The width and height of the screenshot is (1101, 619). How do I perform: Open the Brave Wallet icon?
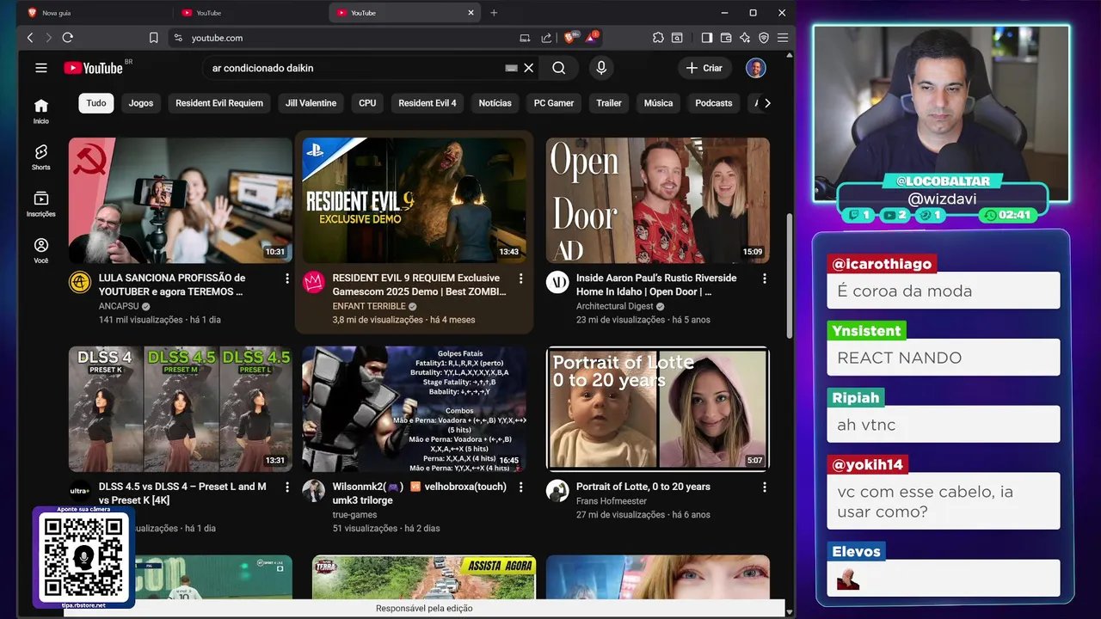coord(726,38)
